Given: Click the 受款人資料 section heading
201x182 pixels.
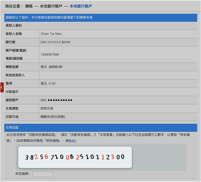Looking at the screenshot, I should (14, 26).
